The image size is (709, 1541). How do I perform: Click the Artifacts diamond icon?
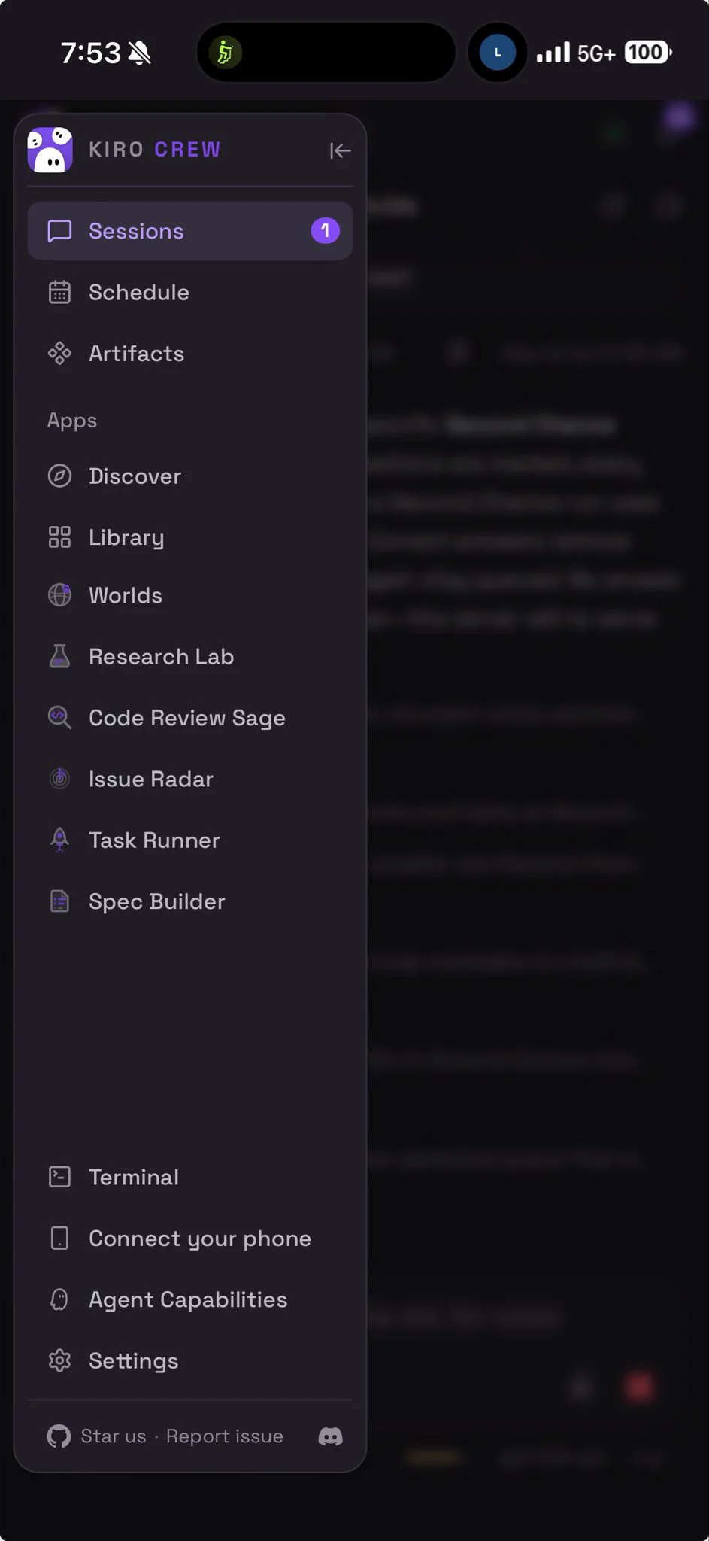pos(59,354)
